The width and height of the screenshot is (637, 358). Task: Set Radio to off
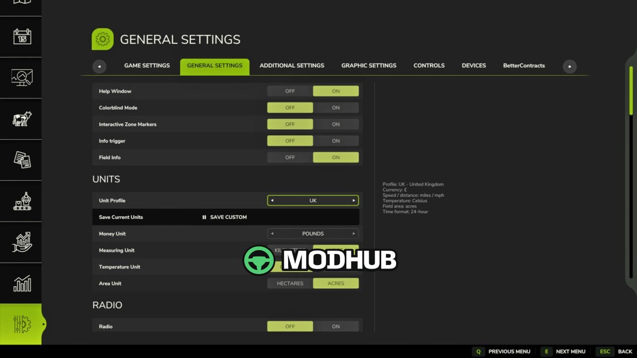[x=290, y=327]
